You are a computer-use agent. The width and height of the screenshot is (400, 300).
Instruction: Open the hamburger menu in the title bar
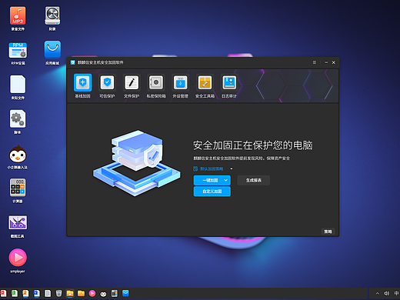[315, 62]
